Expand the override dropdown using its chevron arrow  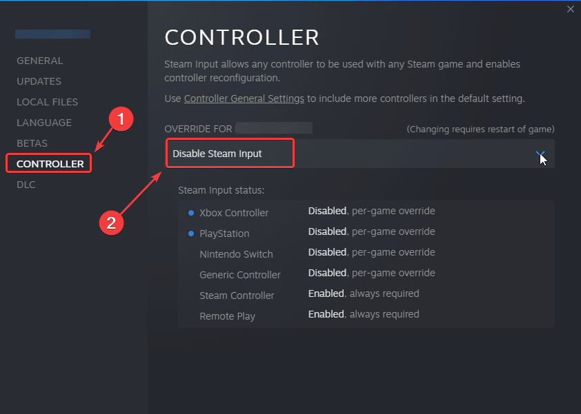pos(541,154)
